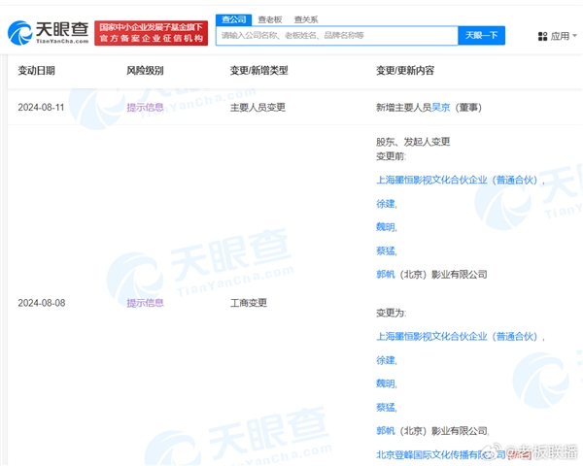Open the 吴京 person link
Image resolution: width=583 pixels, height=466 pixels.
coord(440,108)
